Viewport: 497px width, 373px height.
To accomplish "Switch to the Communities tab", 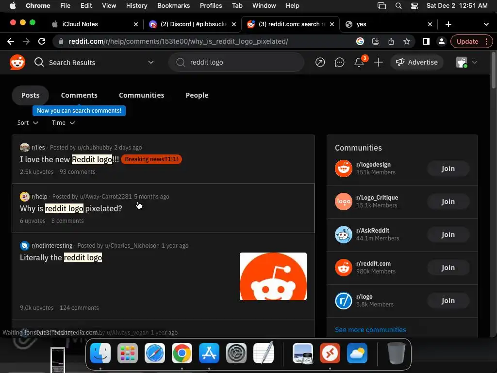I will click(x=142, y=95).
